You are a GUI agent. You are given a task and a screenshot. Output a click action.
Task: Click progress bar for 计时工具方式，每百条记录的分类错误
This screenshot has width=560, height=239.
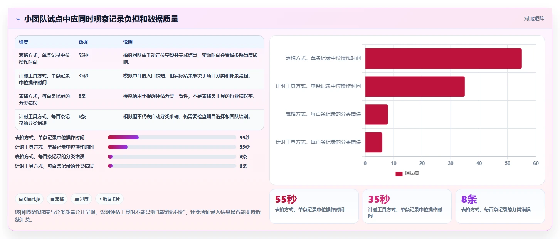[x=172, y=166]
